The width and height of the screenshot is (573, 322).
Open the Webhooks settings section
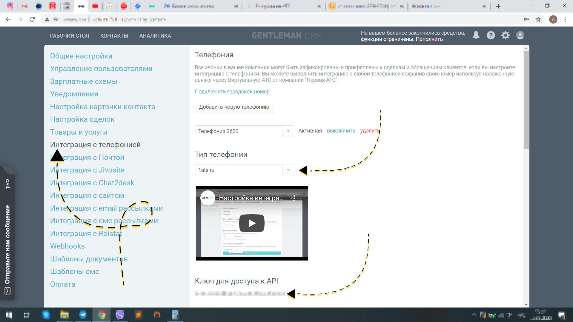click(x=67, y=246)
